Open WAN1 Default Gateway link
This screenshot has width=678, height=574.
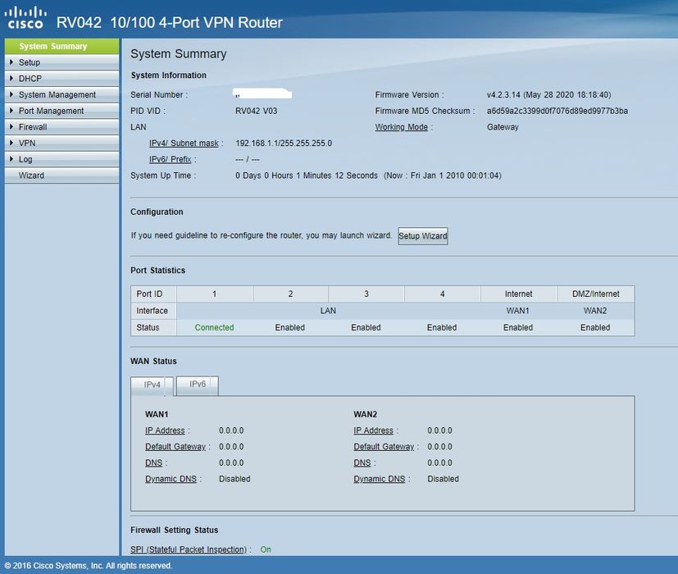click(x=175, y=447)
